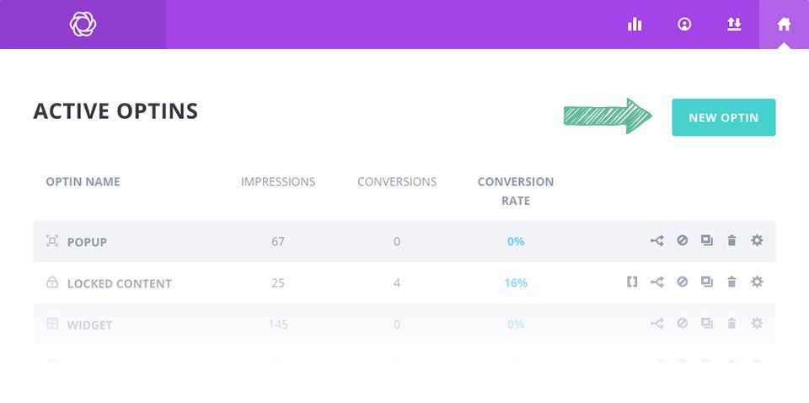Go to the Home tab

pyautogui.click(x=784, y=24)
